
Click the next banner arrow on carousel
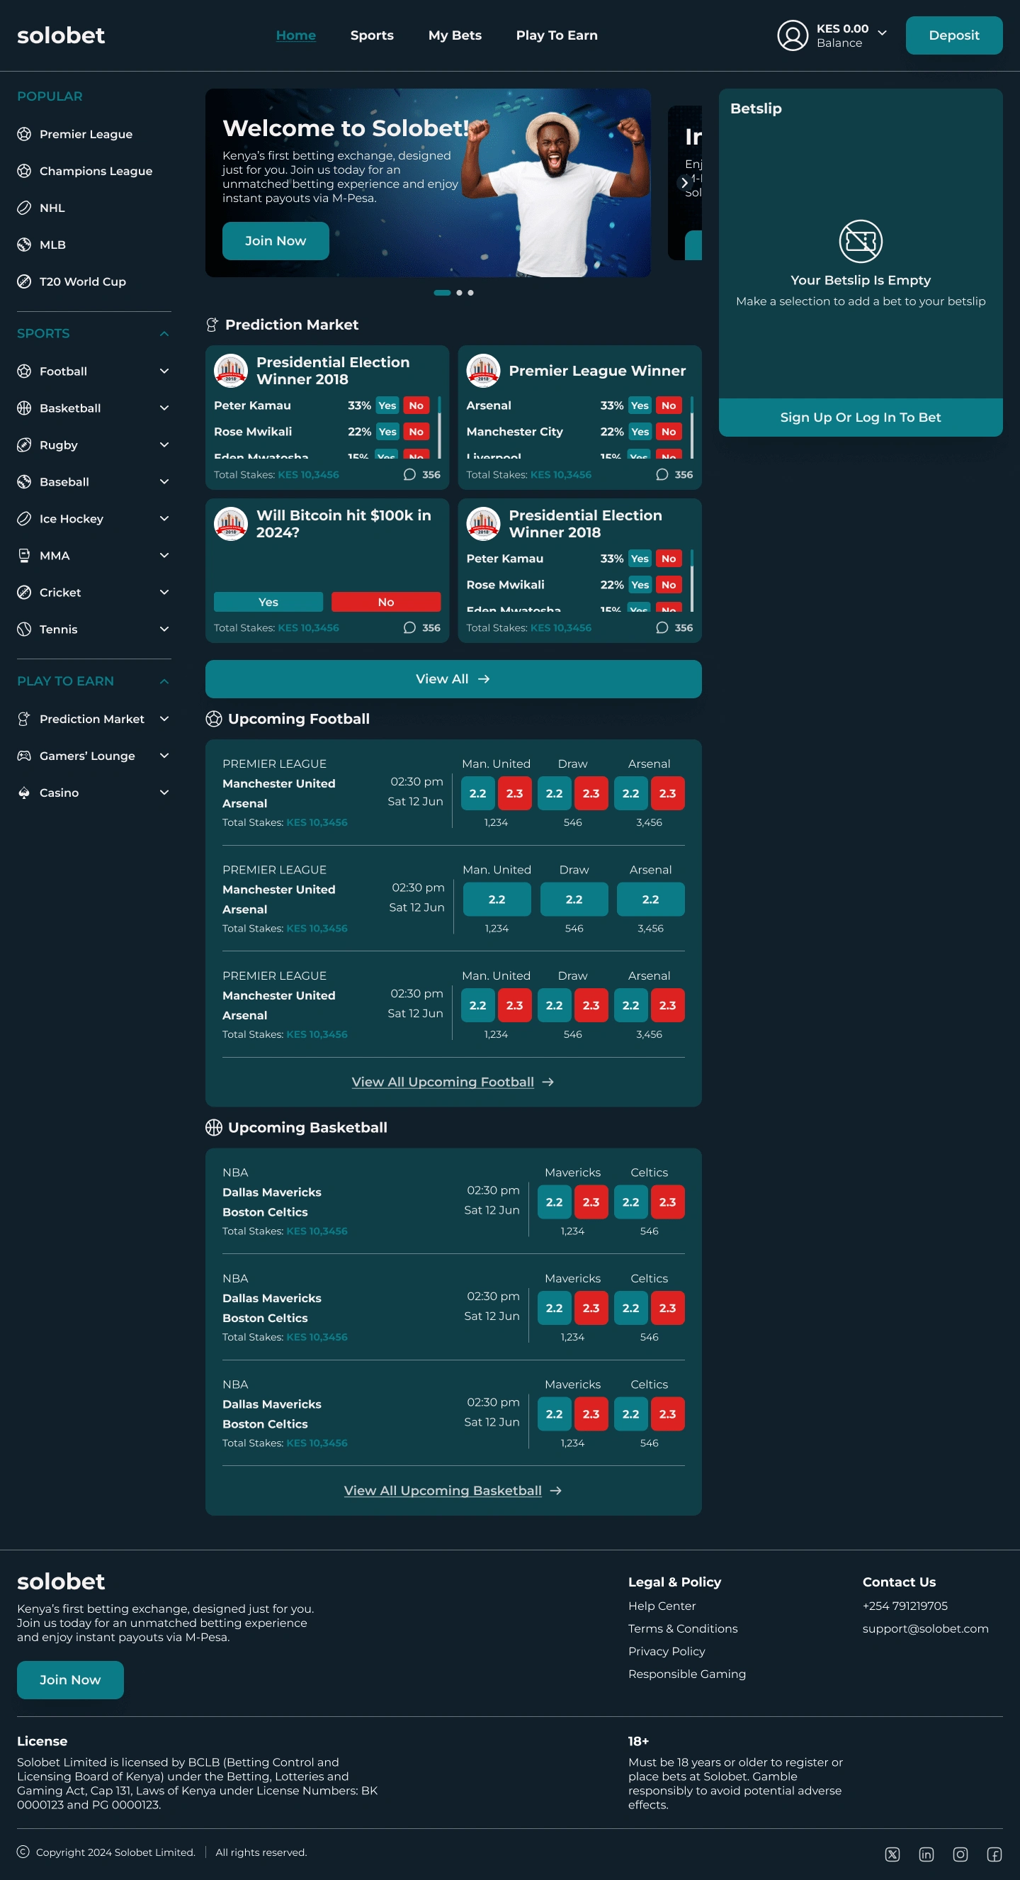pyautogui.click(x=684, y=182)
